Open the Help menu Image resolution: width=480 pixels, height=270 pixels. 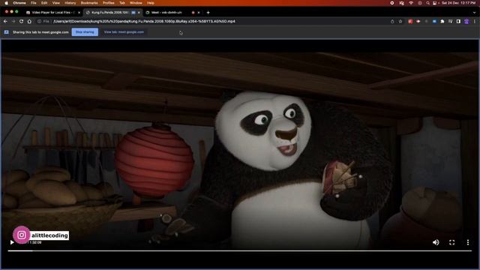pos(150,3)
